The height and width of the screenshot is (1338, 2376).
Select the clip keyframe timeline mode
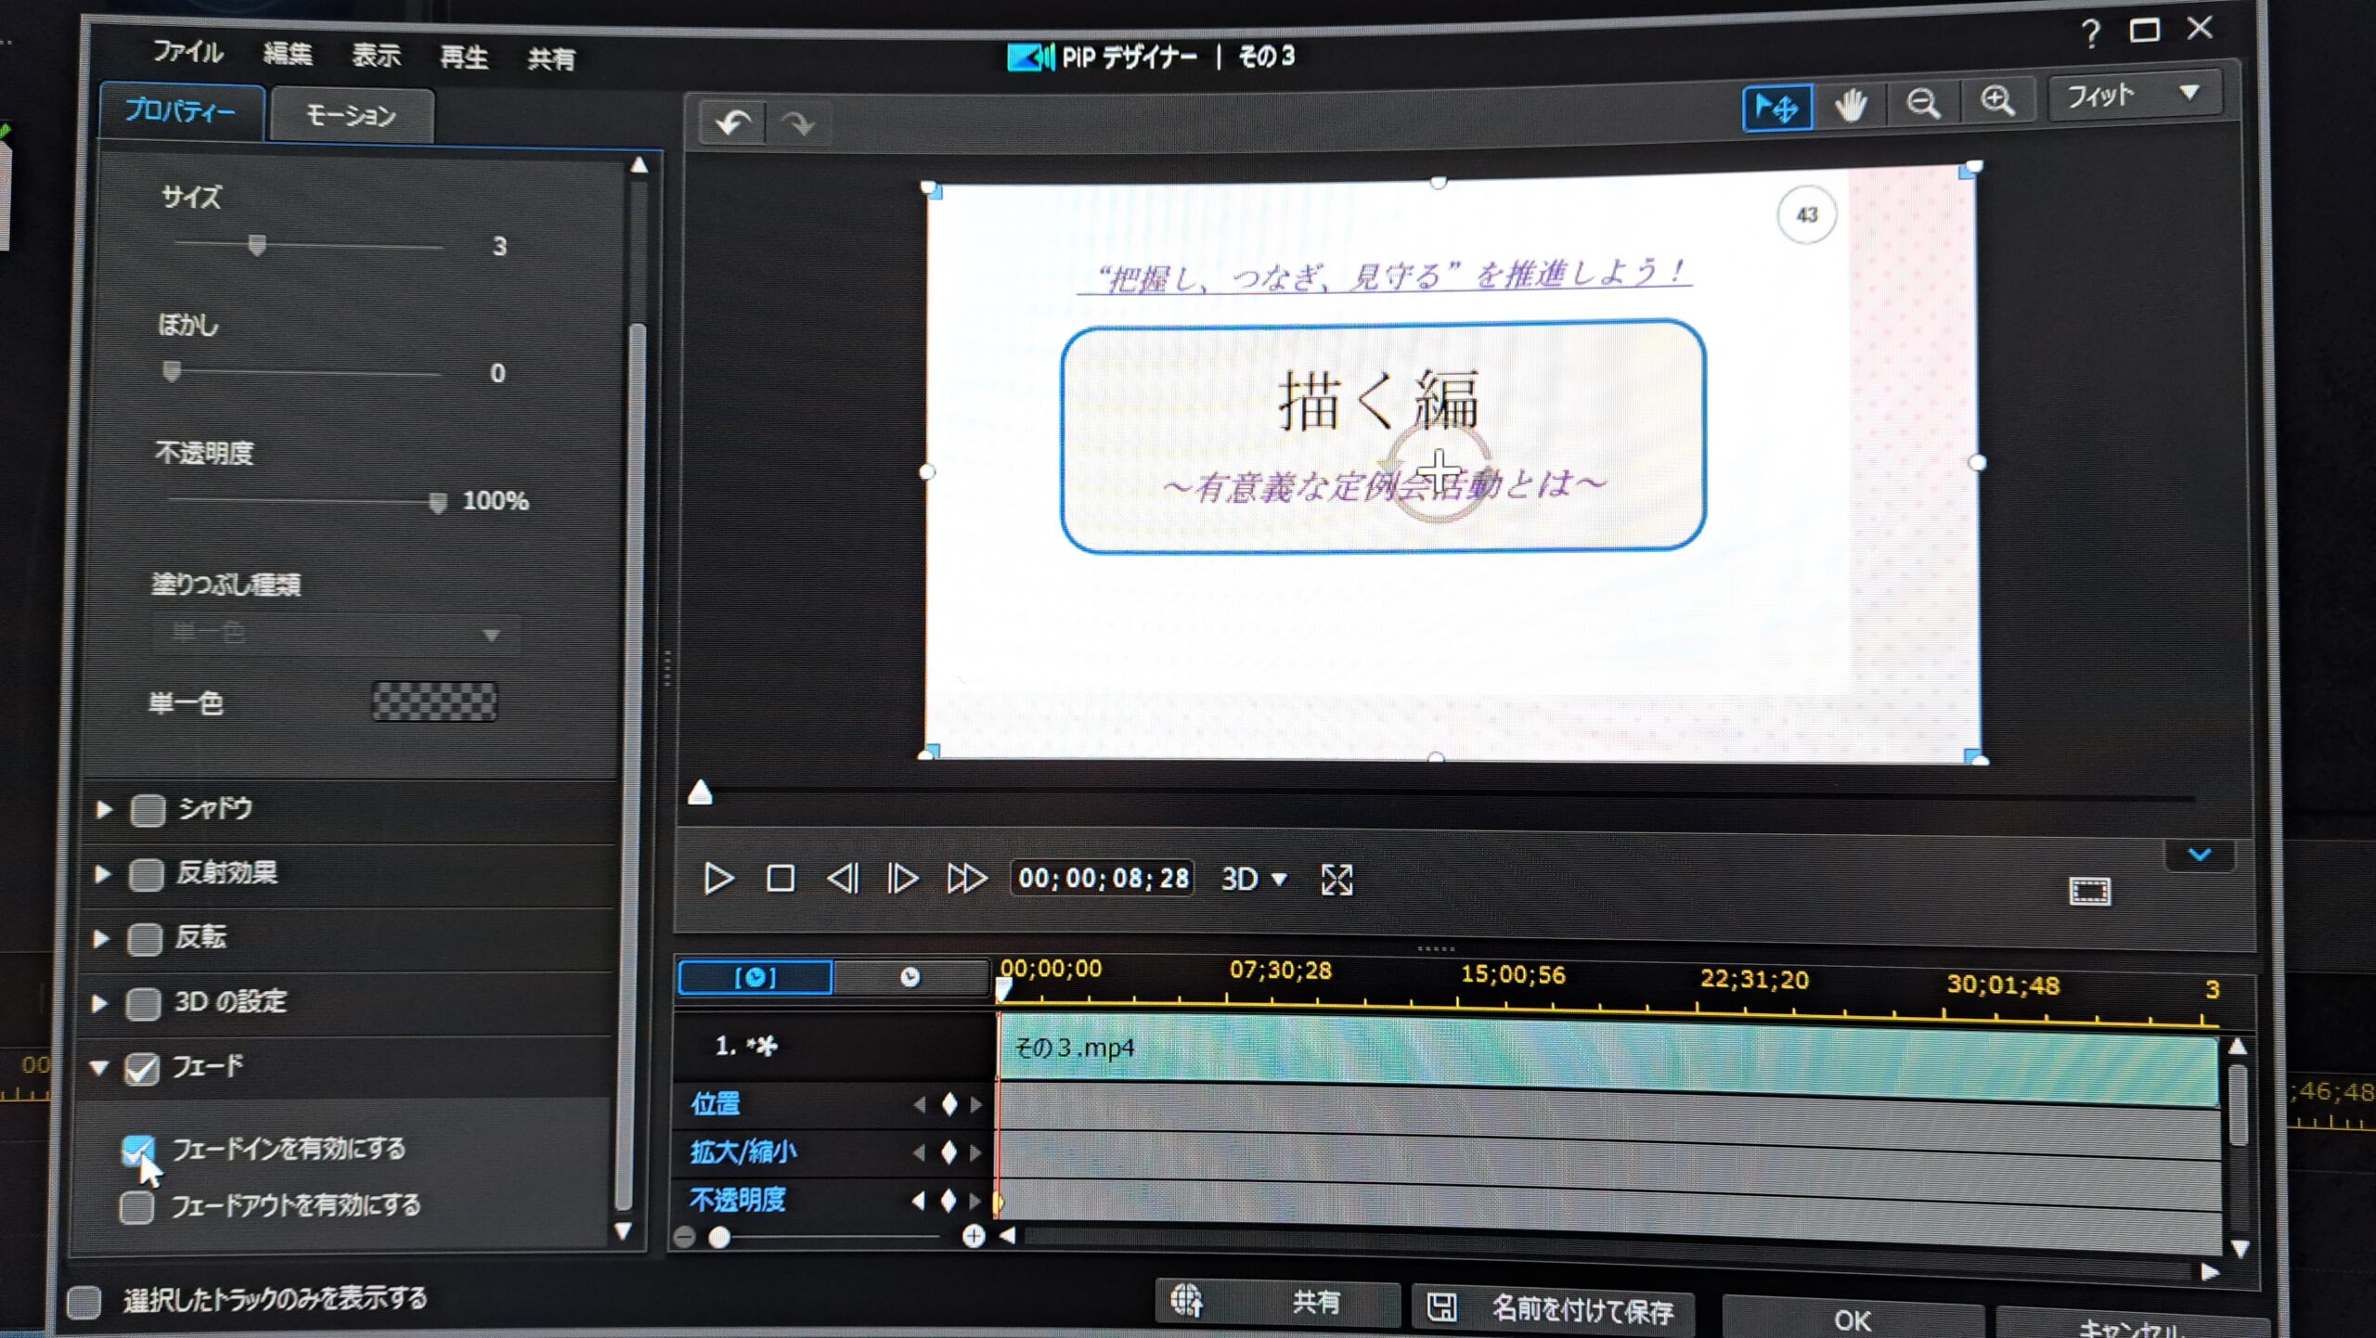point(755,977)
